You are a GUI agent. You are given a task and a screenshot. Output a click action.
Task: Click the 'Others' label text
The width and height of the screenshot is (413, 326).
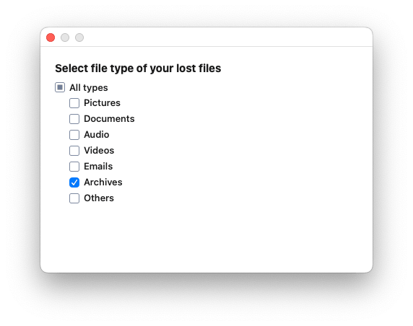[x=99, y=198]
